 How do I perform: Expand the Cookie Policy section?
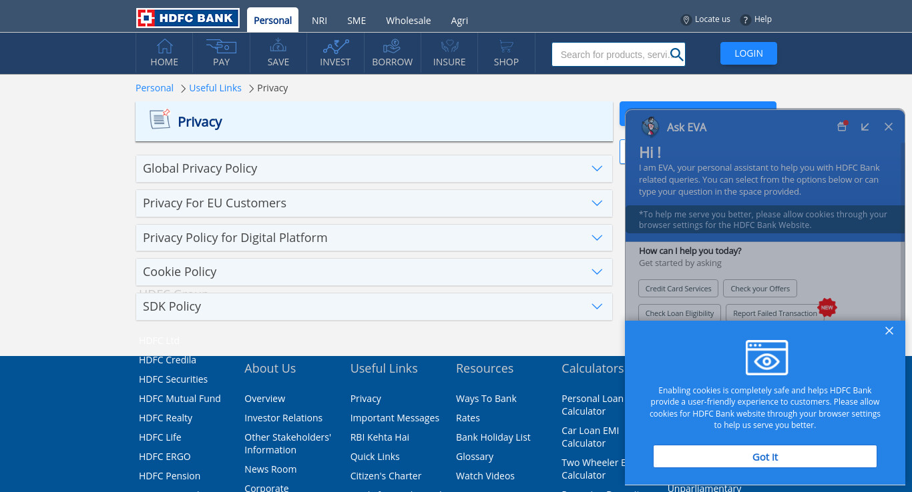coord(374,272)
